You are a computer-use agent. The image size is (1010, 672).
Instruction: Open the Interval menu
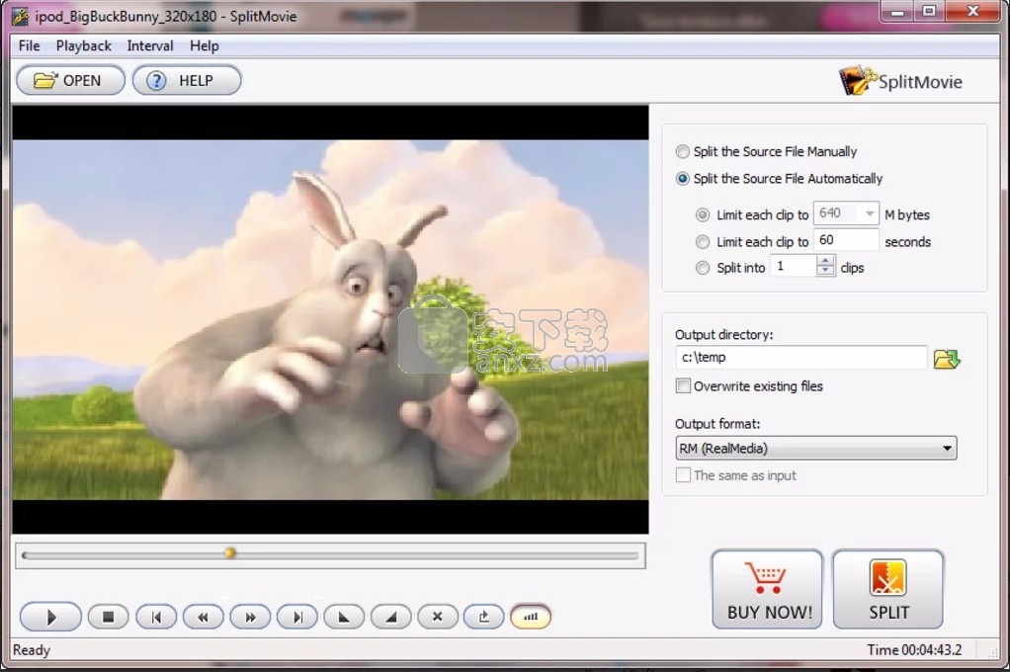click(150, 45)
